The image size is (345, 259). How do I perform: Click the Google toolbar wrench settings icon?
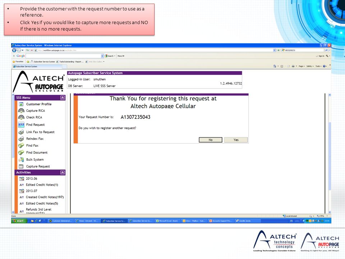click(327, 56)
